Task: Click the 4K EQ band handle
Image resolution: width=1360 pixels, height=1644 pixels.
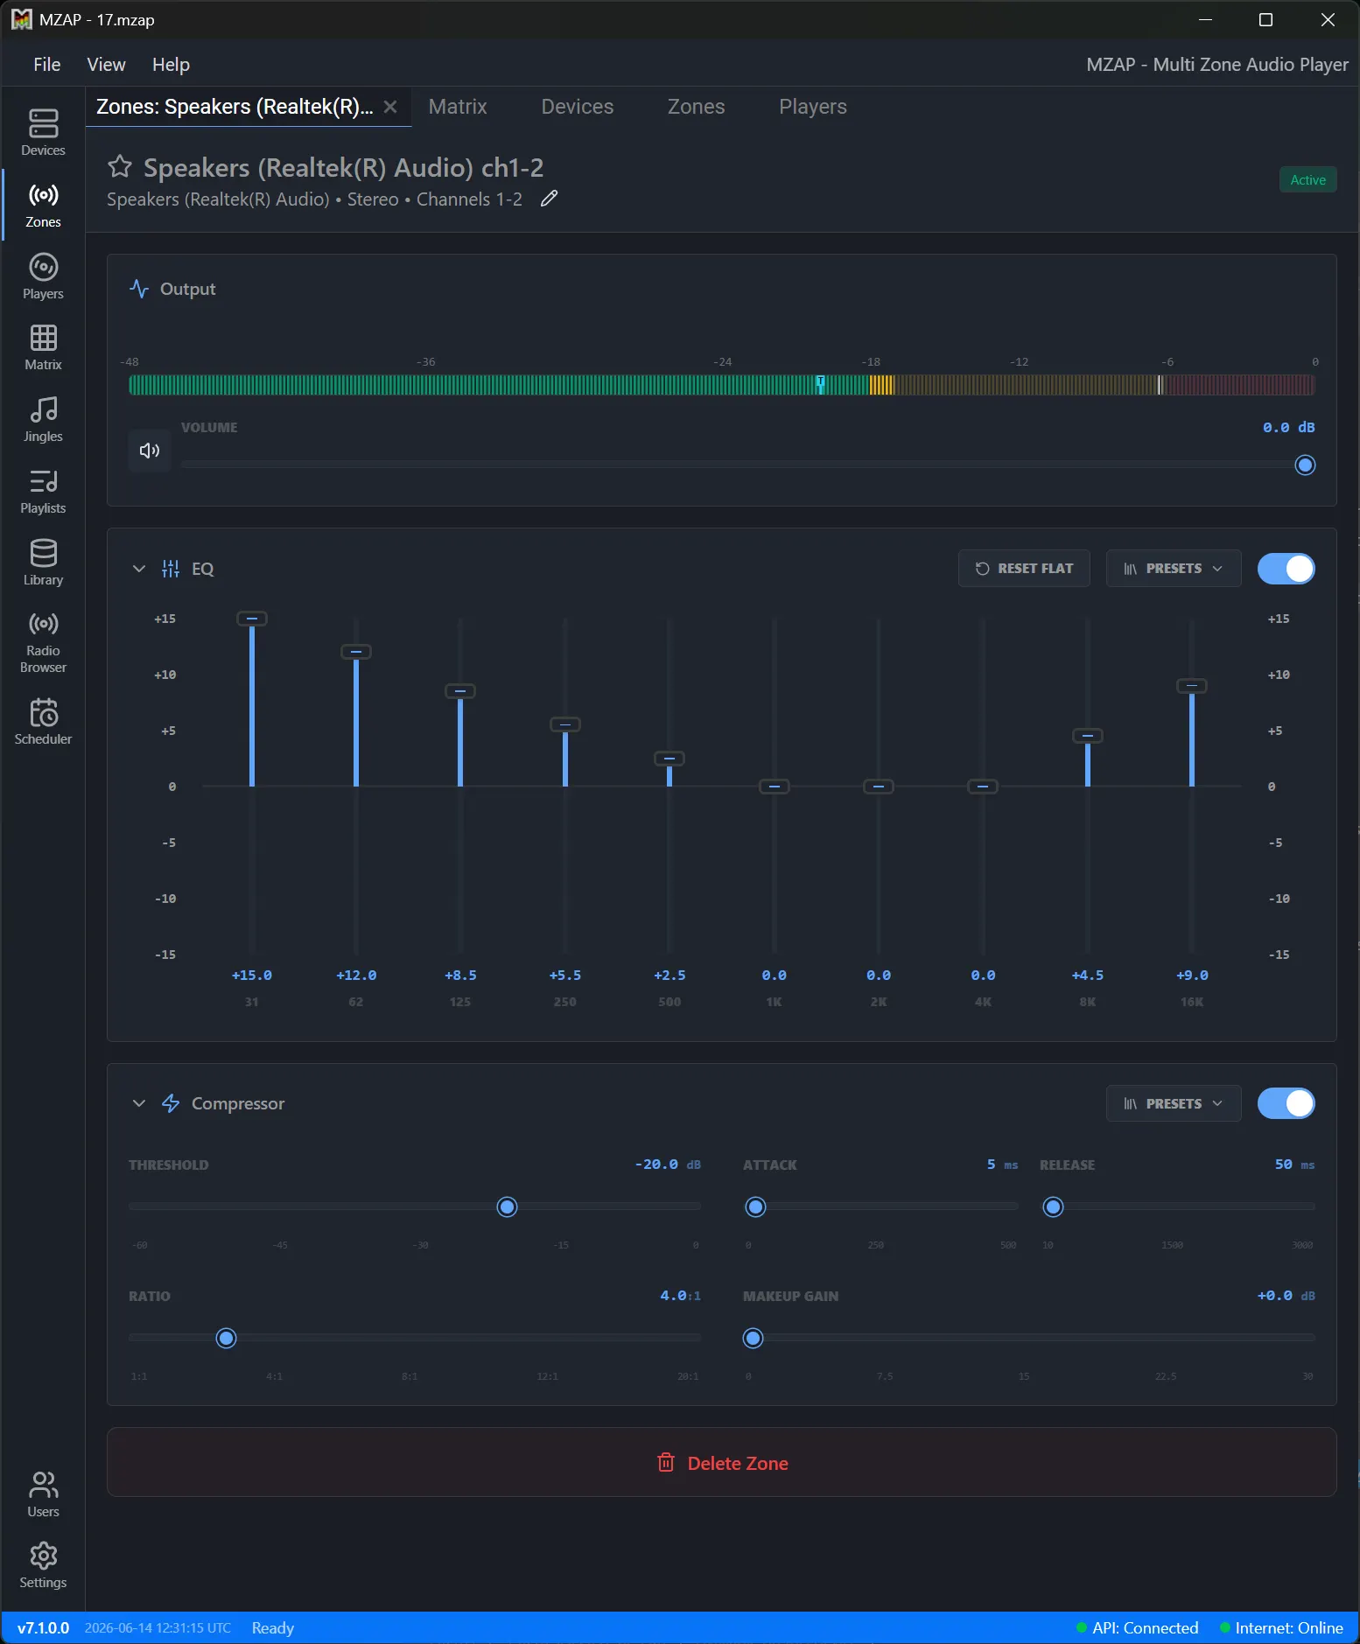Action: 983,787
